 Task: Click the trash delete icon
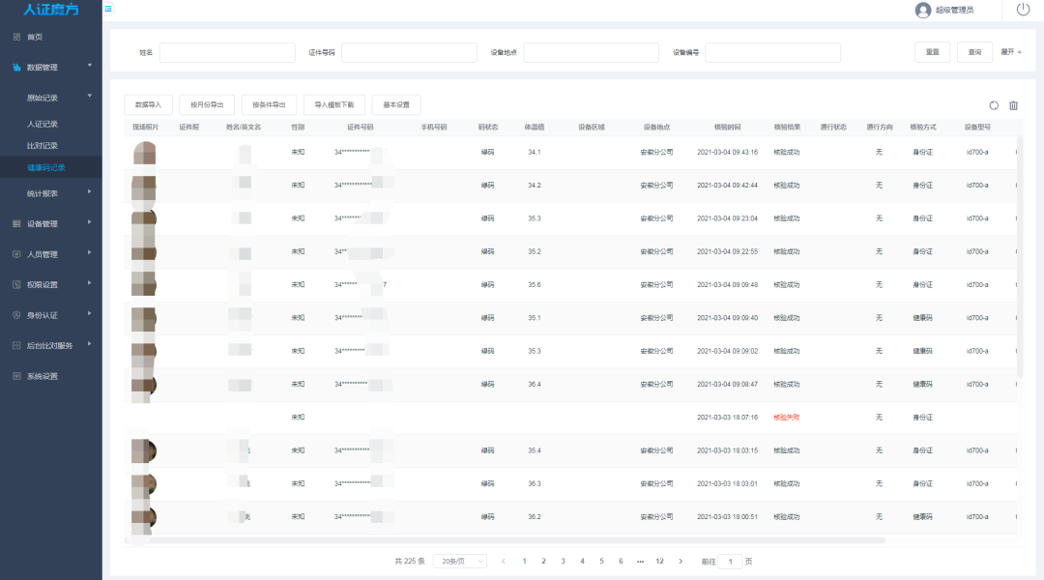pyautogui.click(x=1013, y=105)
